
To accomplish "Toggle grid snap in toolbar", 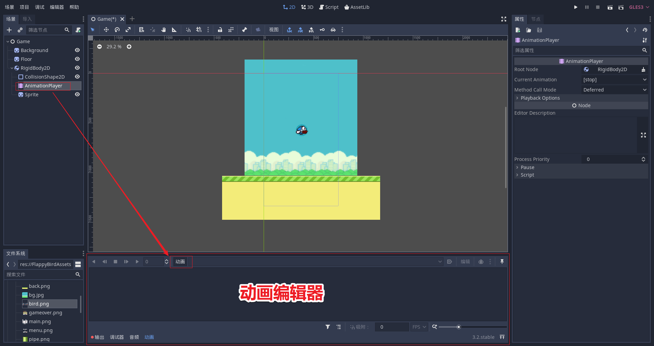I will pos(199,30).
